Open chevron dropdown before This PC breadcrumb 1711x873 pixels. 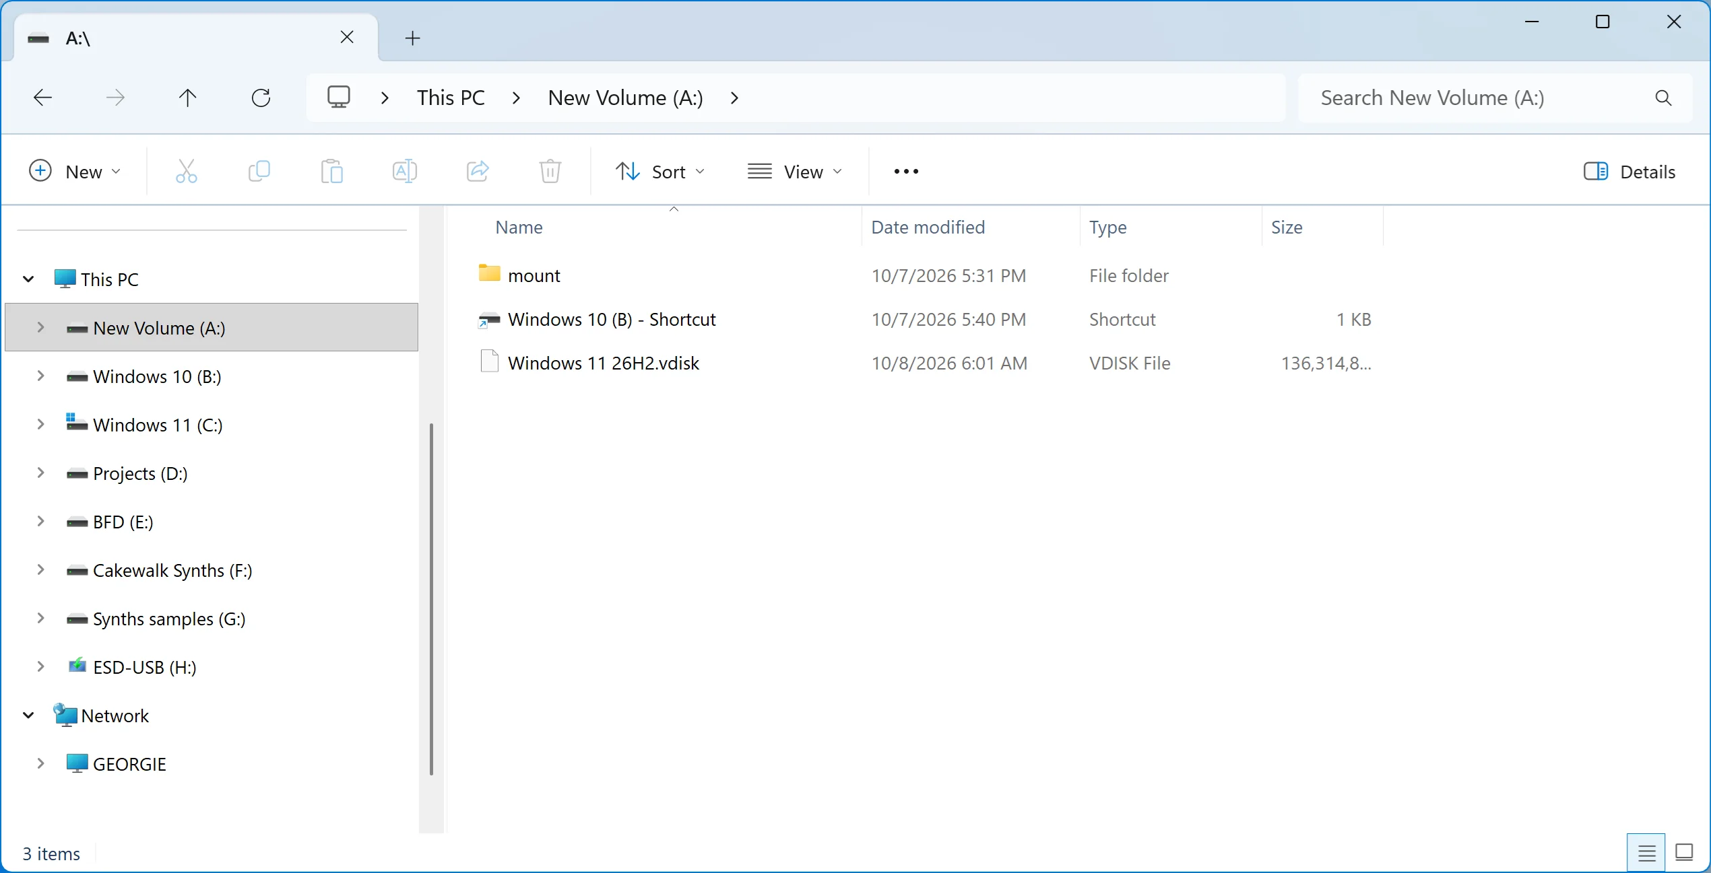coord(385,98)
